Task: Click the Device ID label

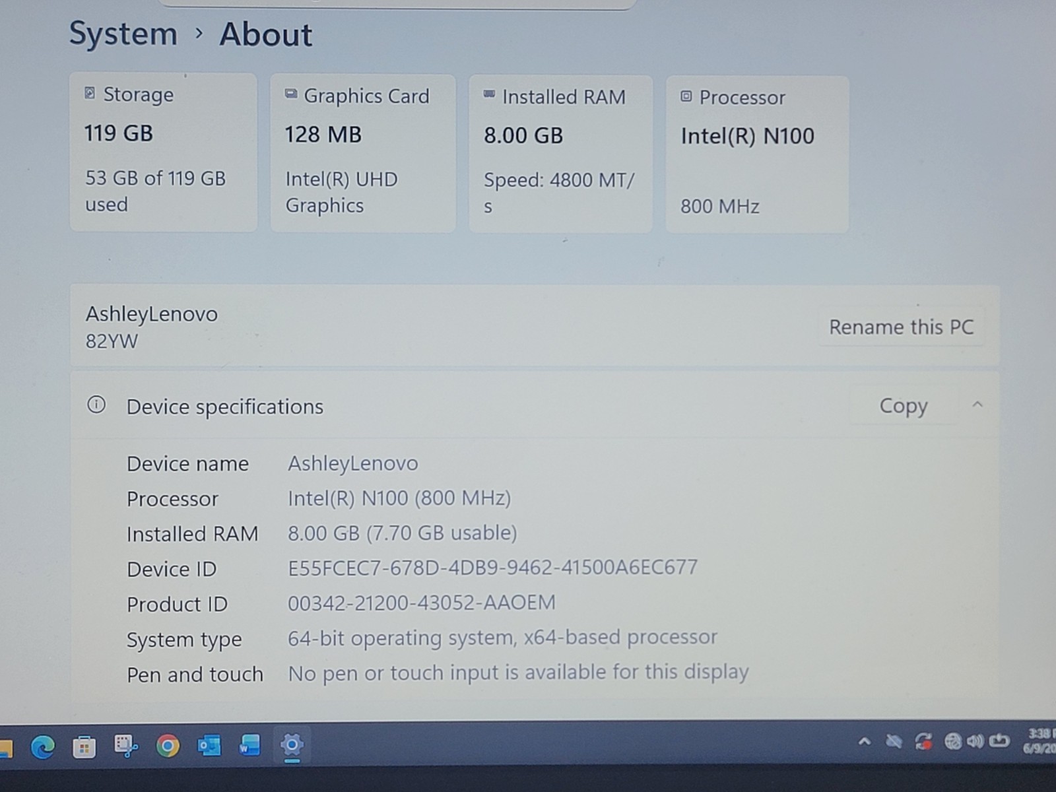Action: tap(172, 569)
